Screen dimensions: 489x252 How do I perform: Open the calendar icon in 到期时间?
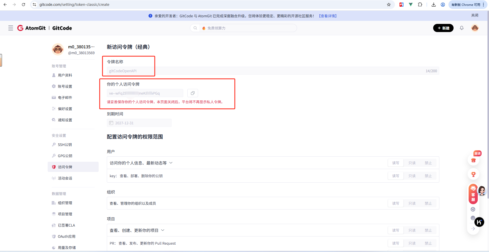[111, 123]
